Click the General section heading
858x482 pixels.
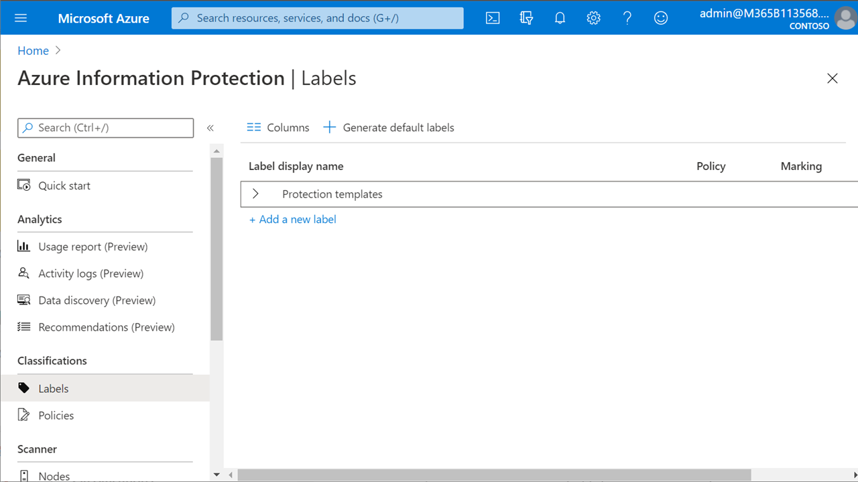[x=36, y=158]
